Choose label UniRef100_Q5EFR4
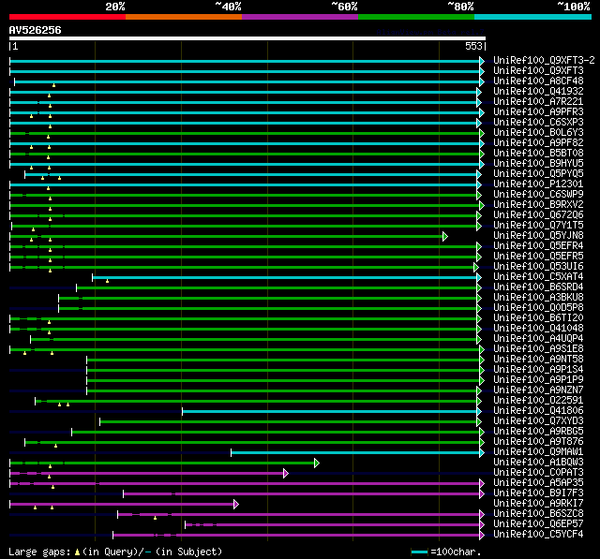This screenshot has height=559, width=600. [x=538, y=246]
